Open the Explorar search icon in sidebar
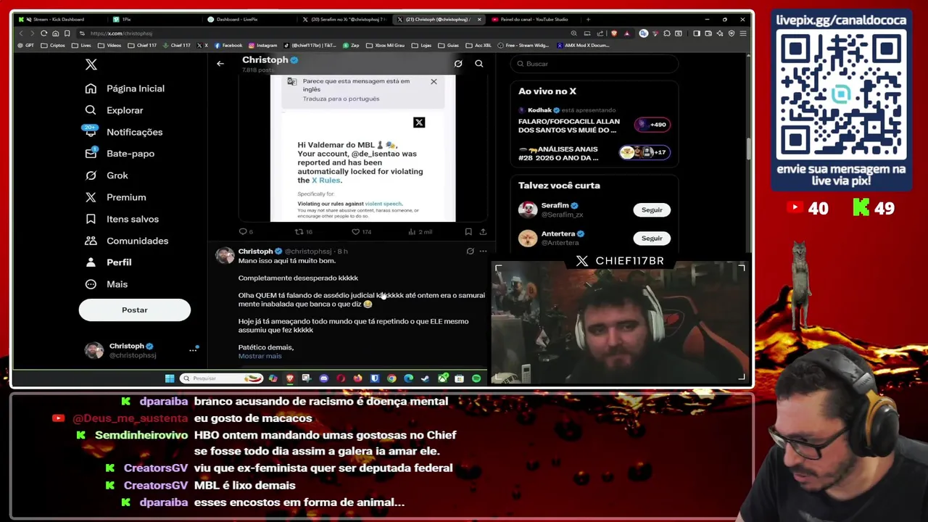This screenshot has width=928, height=522. [x=91, y=110]
